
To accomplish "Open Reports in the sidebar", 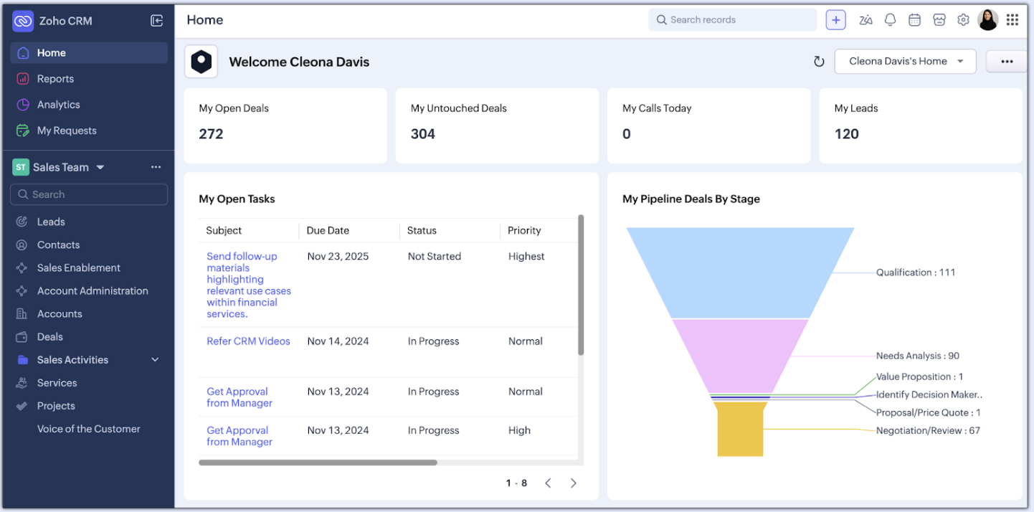I will point(55,79).
